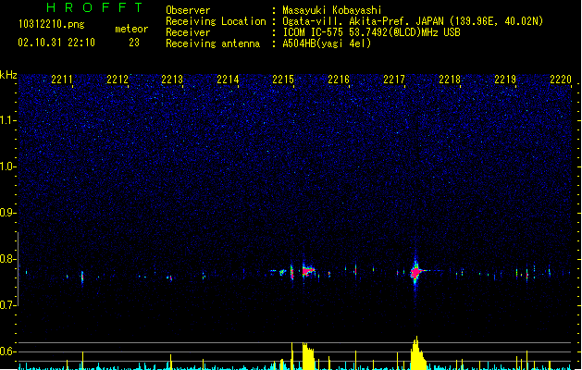Click the pink meteor echo cluster after 2215
This screenshot has height=370, width=582.
click(307, 271)
